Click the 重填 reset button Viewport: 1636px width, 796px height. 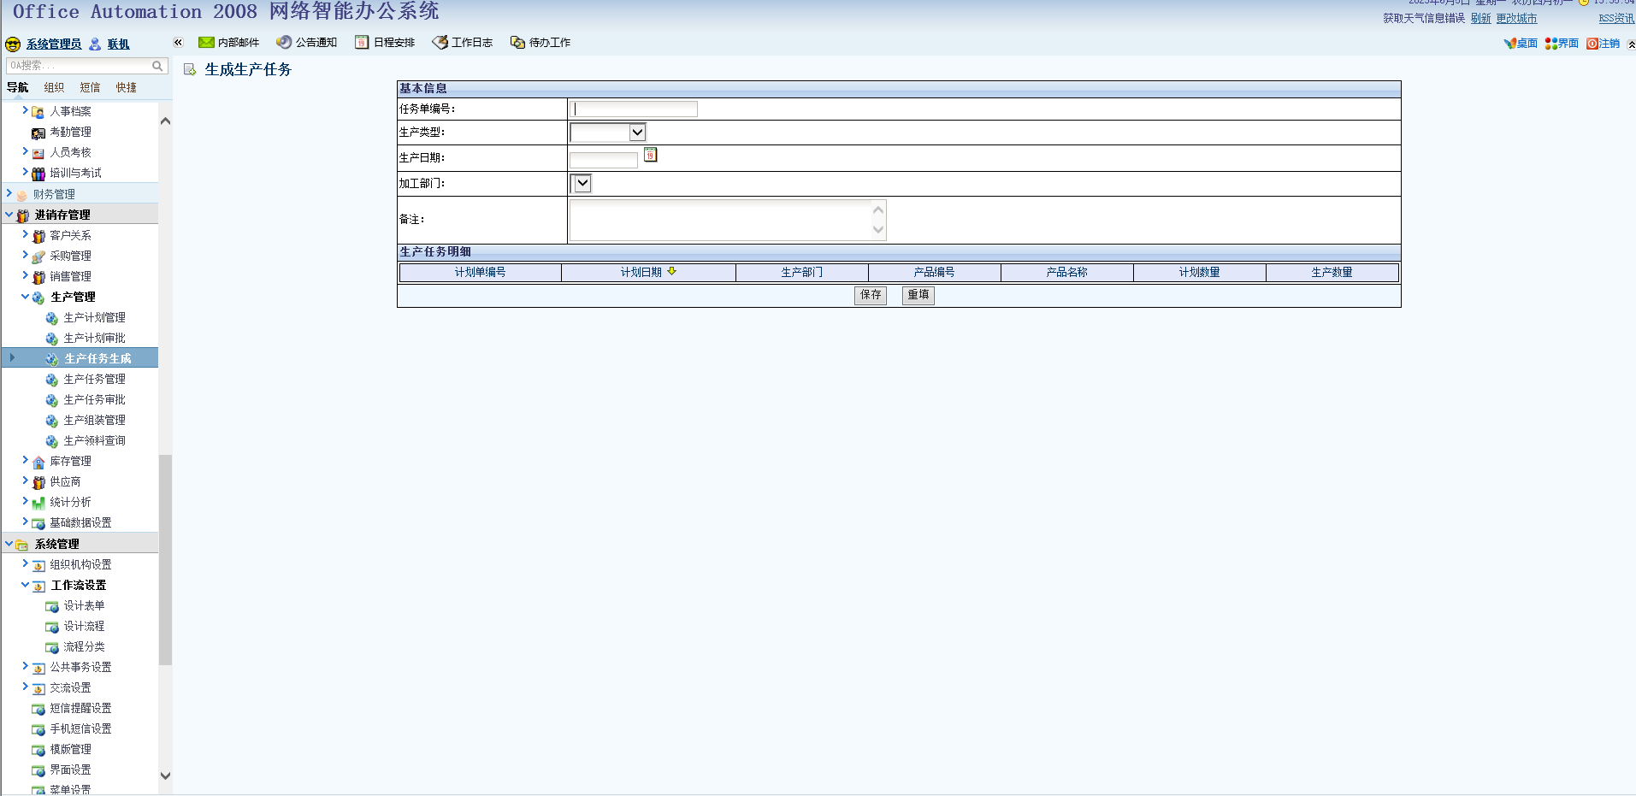coord(918,295)
